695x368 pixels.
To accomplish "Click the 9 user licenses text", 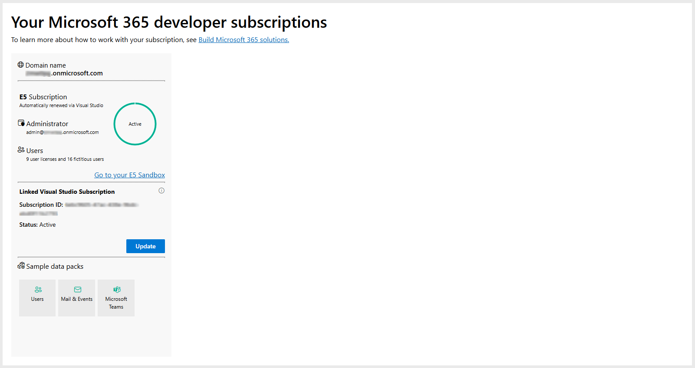I will coord(65,160).
